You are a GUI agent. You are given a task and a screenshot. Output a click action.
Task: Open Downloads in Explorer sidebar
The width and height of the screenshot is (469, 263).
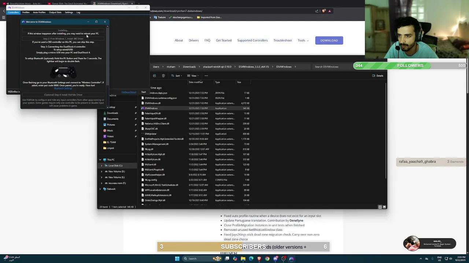(x=112, y=113)
